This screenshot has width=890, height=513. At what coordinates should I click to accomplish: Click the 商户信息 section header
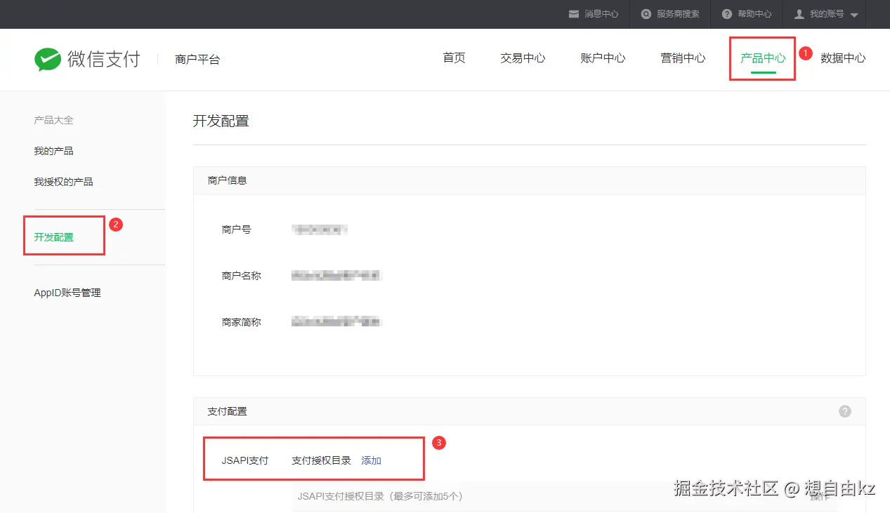coord(227,180)
